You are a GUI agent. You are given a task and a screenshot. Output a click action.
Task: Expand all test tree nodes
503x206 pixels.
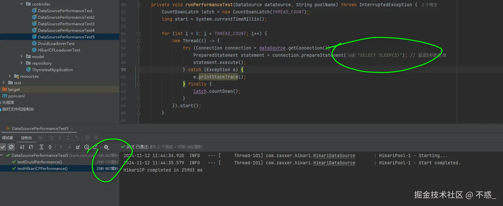point(42,147)
